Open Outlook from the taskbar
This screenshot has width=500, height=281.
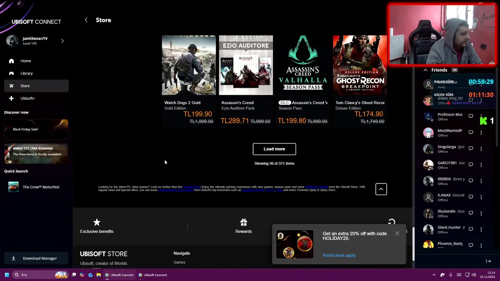point(90,275)
